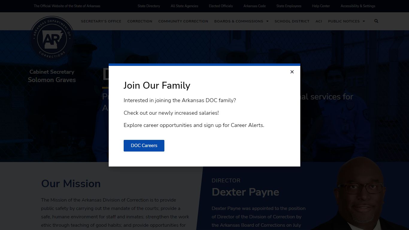Click the DIRECTOR label above Dexter Payne
The height and width of the screenshot is (230, 409).
tap(226, 181)
